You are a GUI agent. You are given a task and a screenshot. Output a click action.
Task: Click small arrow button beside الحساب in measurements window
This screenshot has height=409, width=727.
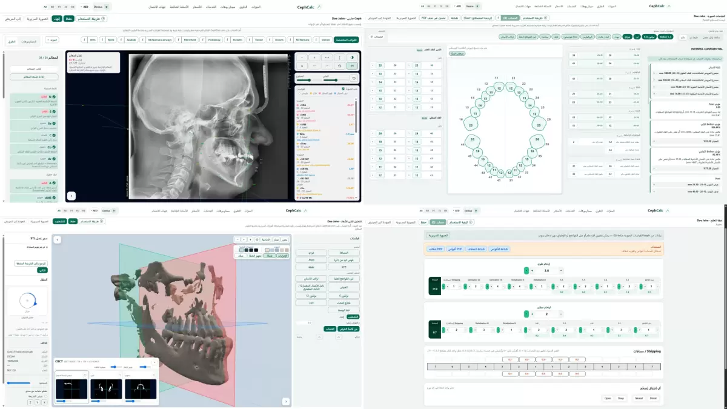(x=497, y=18)
